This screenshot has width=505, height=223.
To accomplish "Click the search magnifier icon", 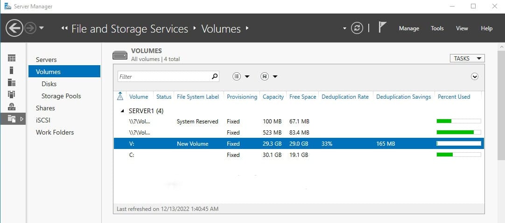I will tap(215, 76).
